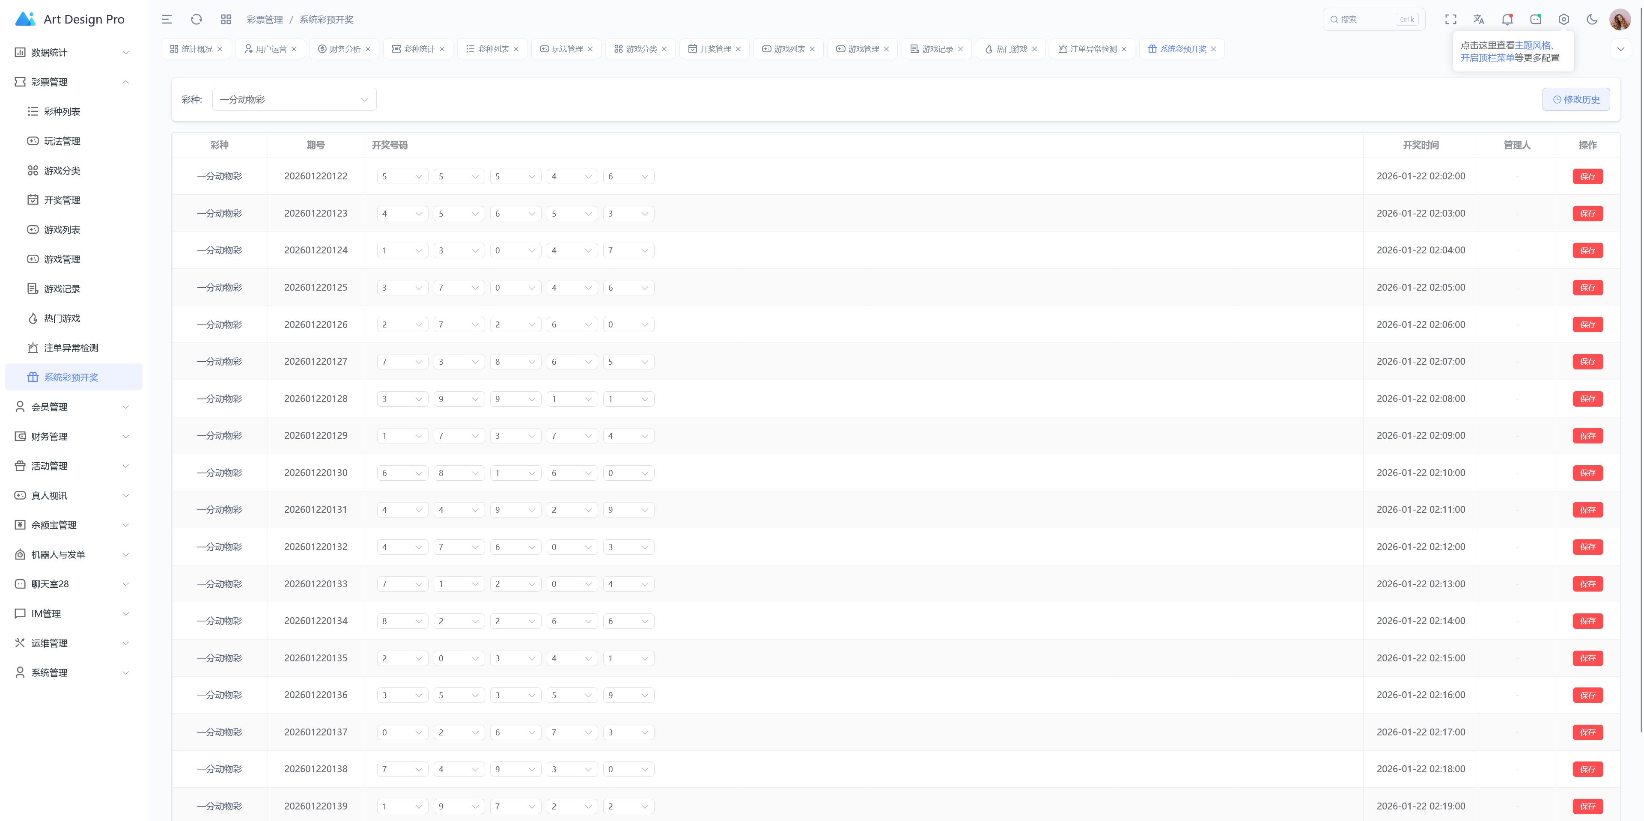Open the theme settings gear icon
The width and height of the screenshot is (1644, 821).
(x=1563, y=19)
